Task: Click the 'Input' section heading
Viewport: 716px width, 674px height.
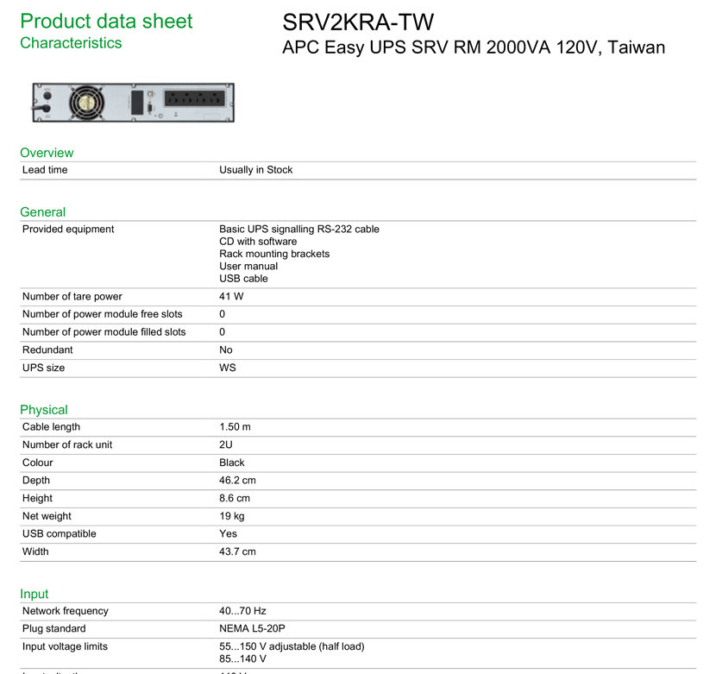Action: point(35,594)
